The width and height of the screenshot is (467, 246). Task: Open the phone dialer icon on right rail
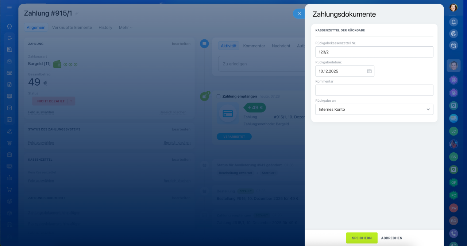click(454, 233)
